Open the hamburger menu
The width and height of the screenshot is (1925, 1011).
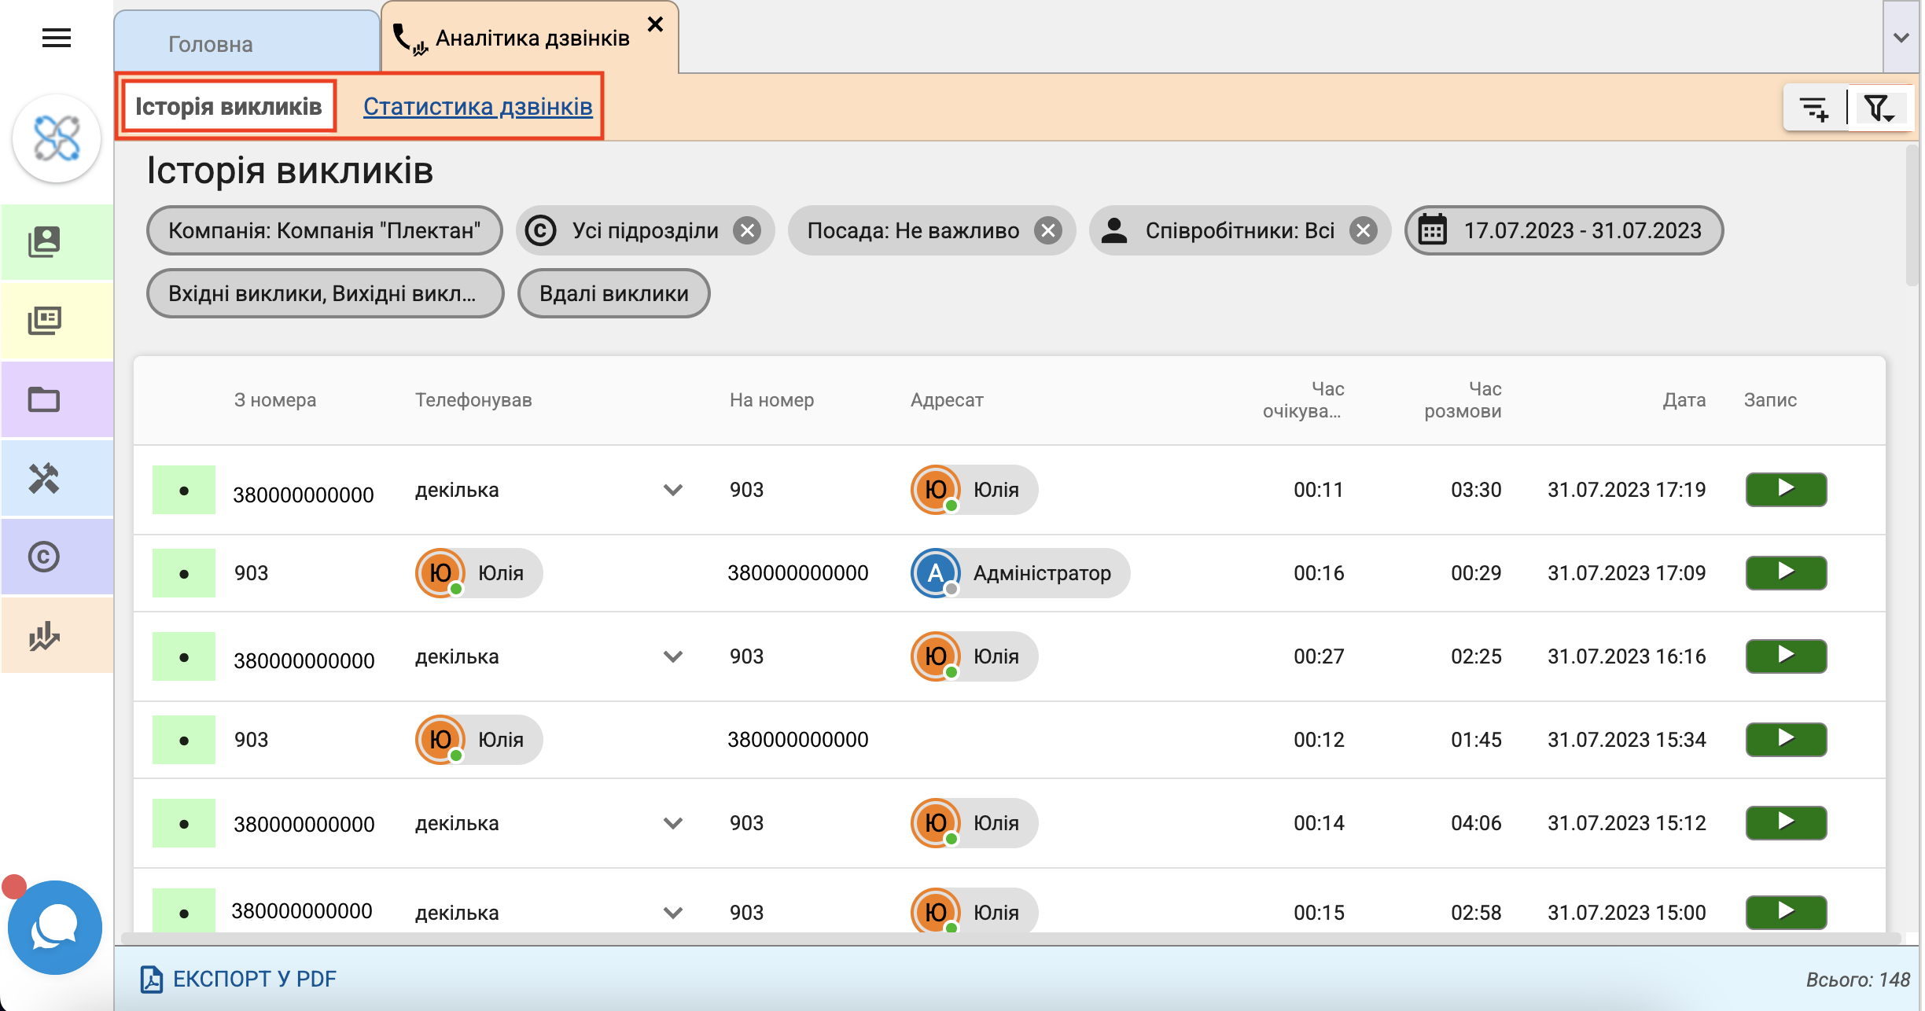[x=56, y=38]
